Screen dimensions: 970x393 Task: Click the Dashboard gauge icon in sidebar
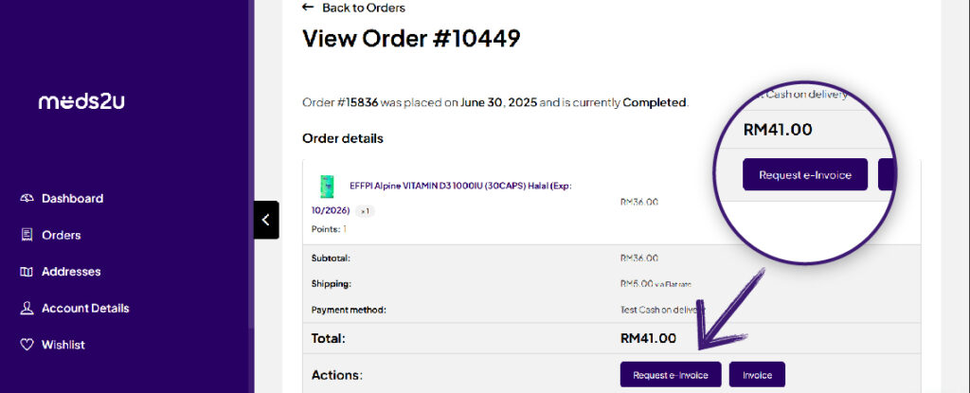(x=27, y=199)
